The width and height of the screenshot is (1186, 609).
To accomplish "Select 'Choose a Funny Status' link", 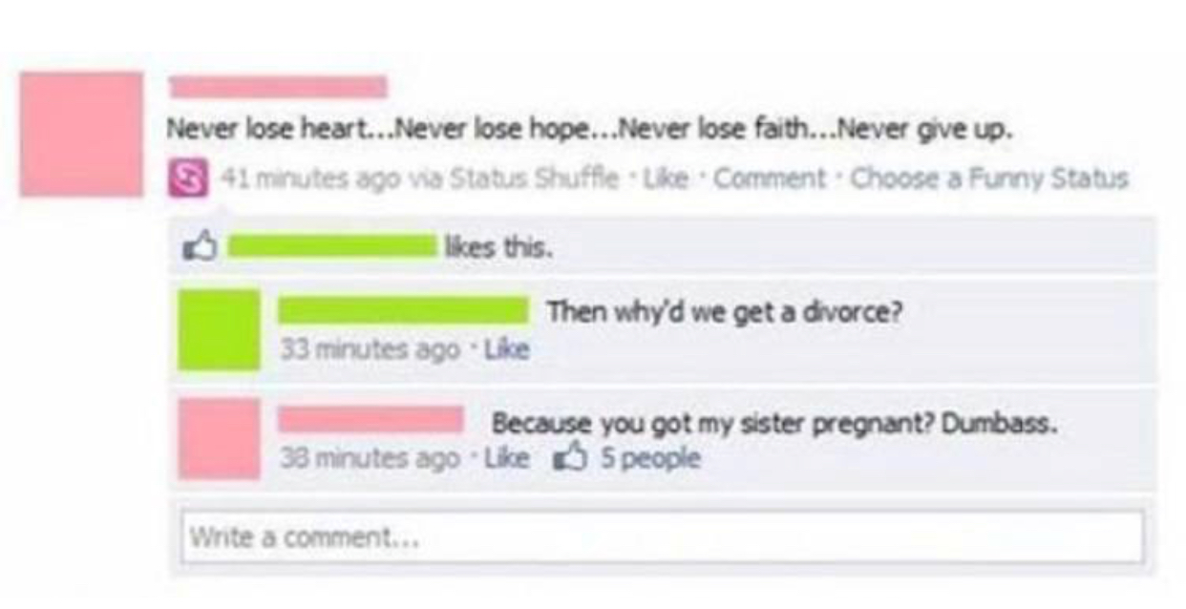I will pyautogui.click(x=988, y=178).
